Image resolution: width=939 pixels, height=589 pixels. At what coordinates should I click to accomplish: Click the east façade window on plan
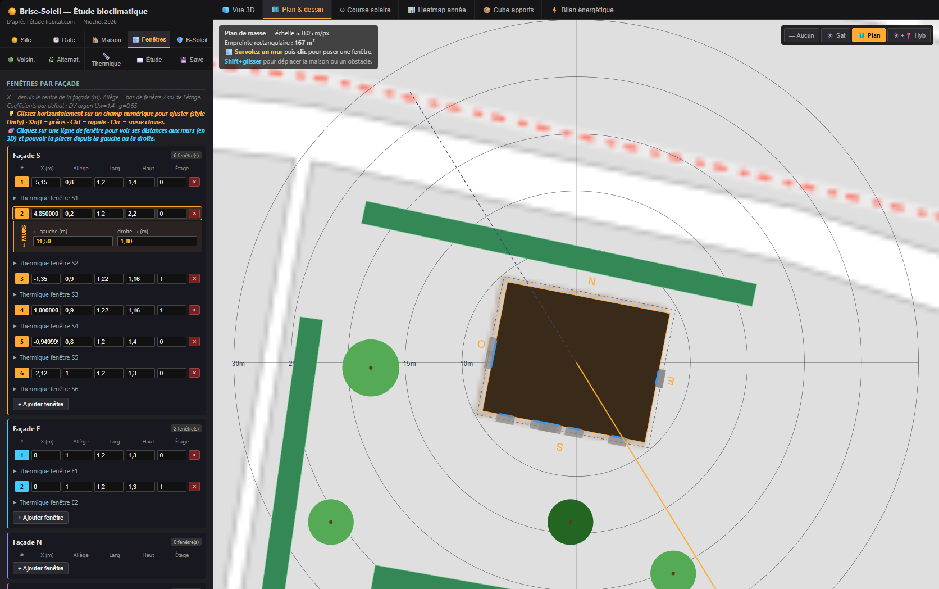[x=660, y=378]
